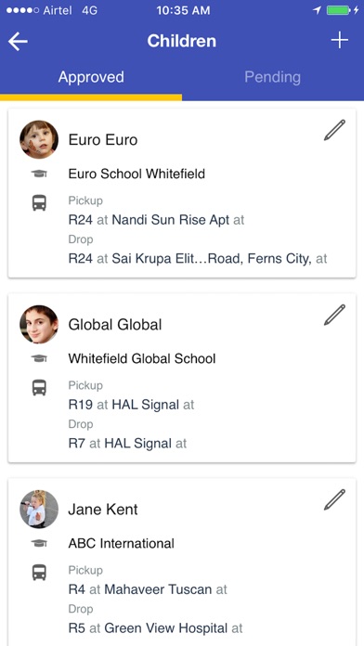
Task: Tap graduation cap beside Euro School Whitefield
Action: (x=39, y=174)
